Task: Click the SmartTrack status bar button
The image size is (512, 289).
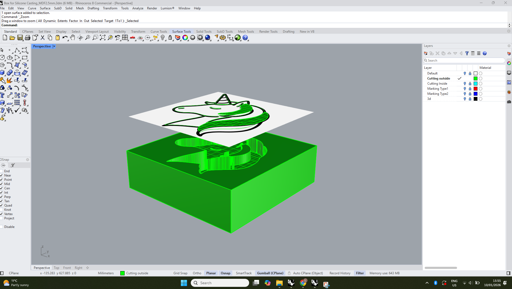Action: [x=244, y=273]
